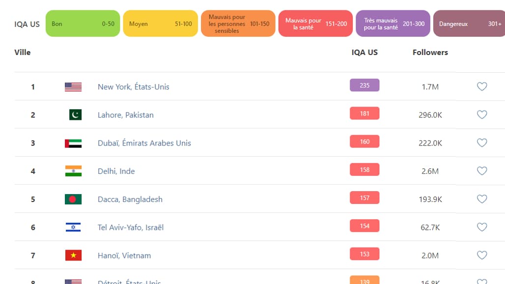Toggle favorite heart for Dubaï row
The height and width of the screenshot is (284, 505).
coord(482,142)
